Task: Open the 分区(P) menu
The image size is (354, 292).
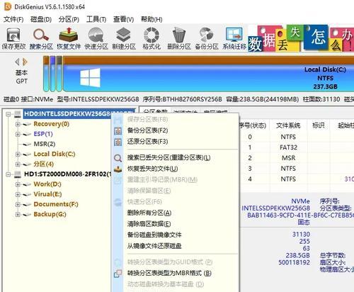Action: coord(69,19)
